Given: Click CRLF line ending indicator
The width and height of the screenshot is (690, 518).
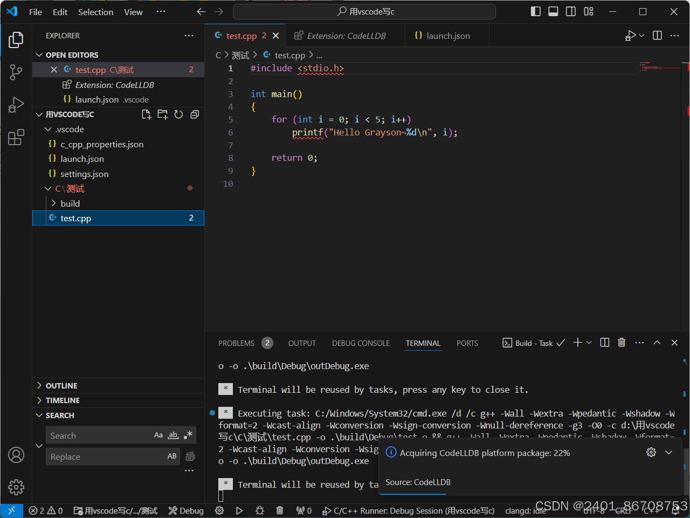Looking at the screenshot, I should pos(624,510).
